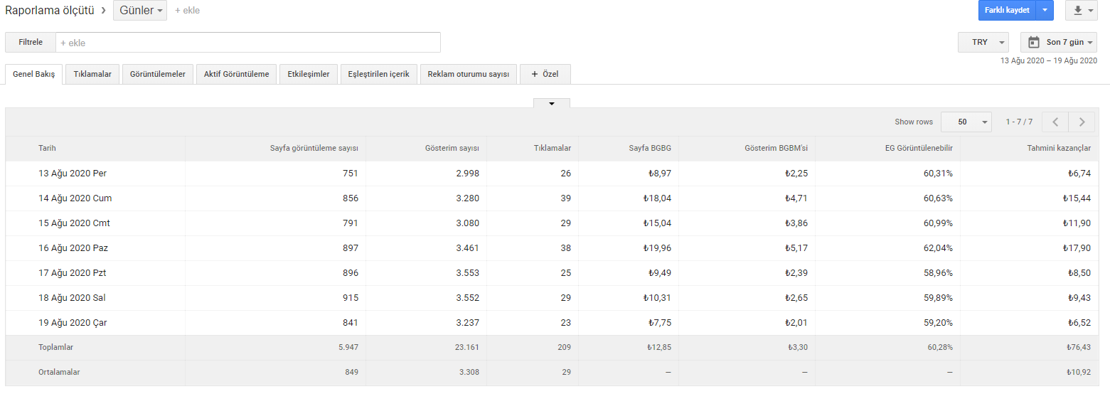Sort by Gösterim sayısı column header
The width and height of the screenshot is (1110, 394).
[x=452, y=148]
